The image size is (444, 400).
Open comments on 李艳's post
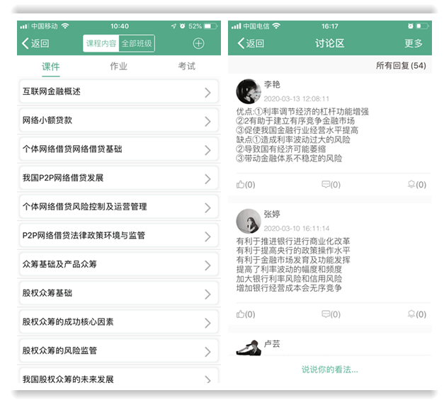(x=326, y=185)
